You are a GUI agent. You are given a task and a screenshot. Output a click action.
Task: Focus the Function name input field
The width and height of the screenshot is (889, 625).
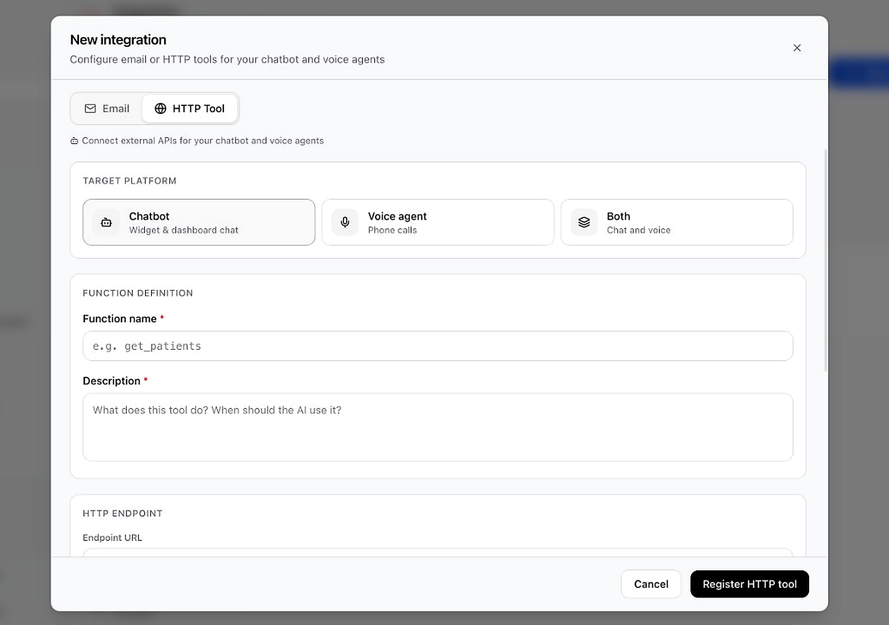pos(438,346)
